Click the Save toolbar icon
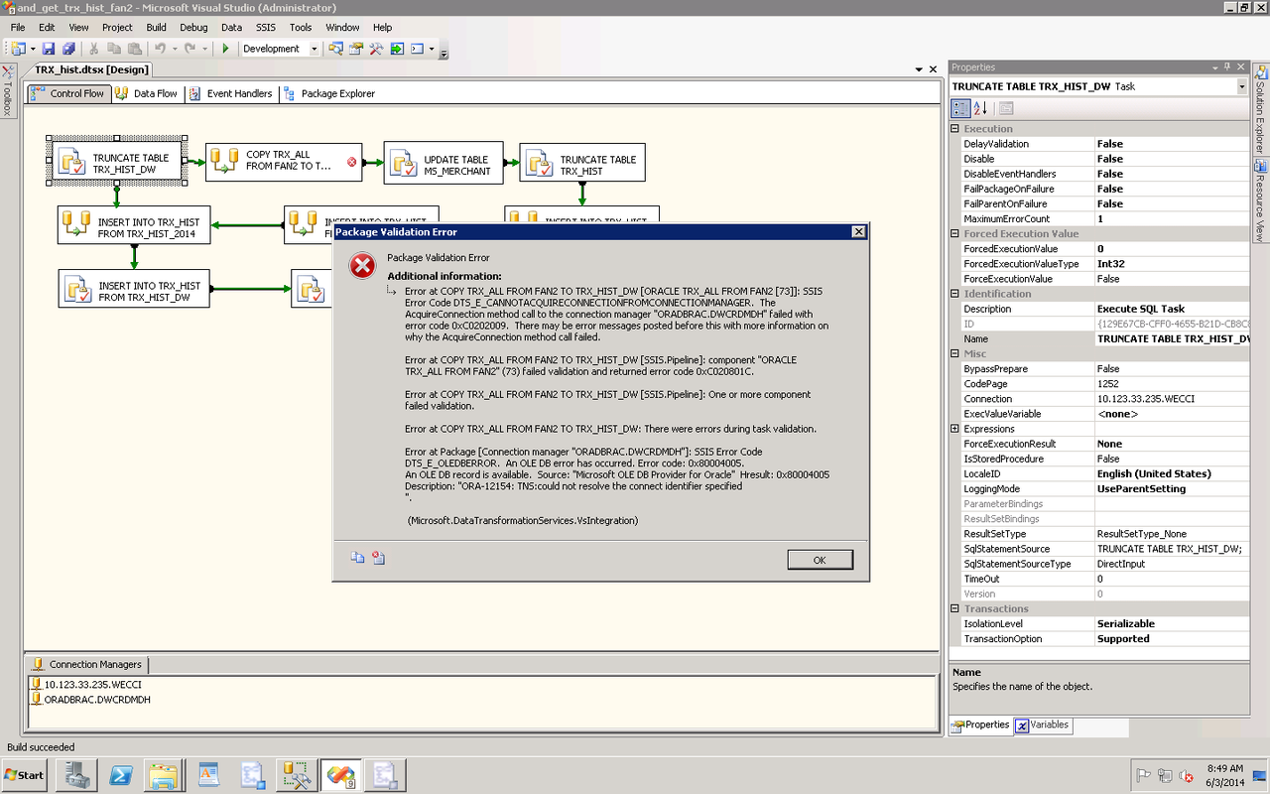 pos(49,49)
